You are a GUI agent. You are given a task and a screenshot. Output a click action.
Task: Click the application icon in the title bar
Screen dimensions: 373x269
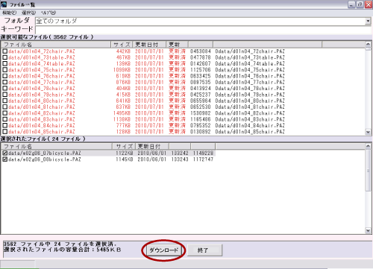4,4
